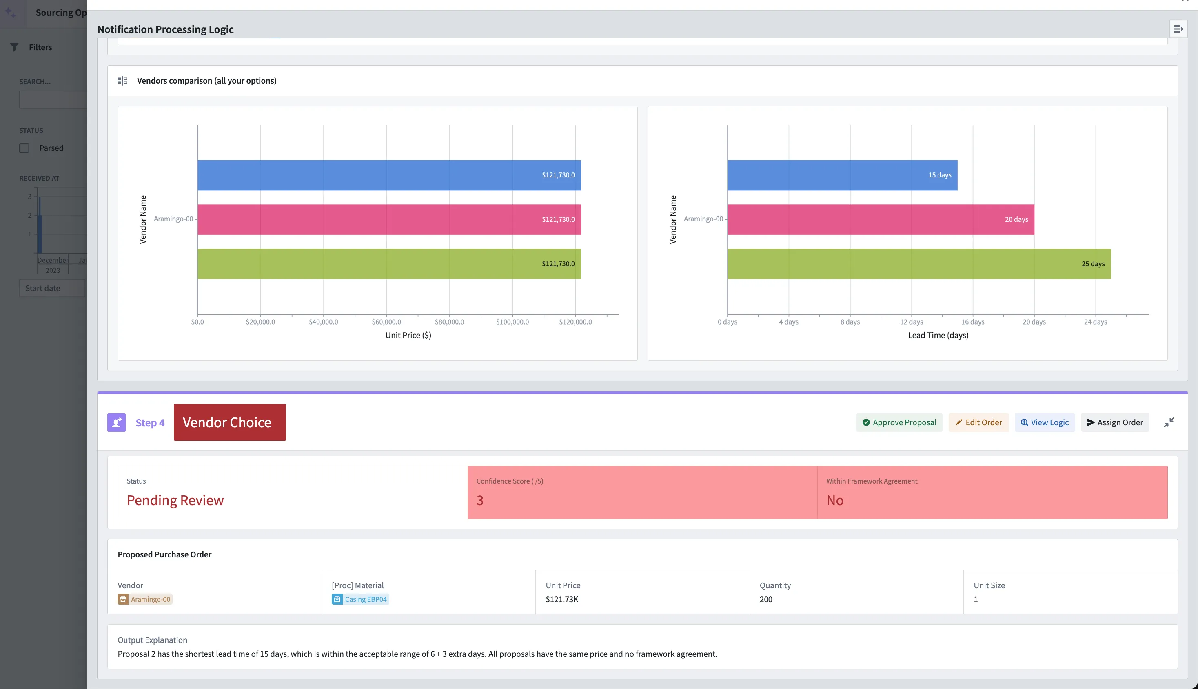The width and height of the screenshot is (1198, 689).
Task: Click the Step 4 purple user icon
Action: (x=116, y=423)
